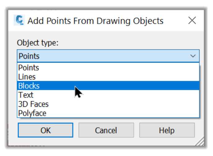Click the Object type combo box showing Points
The height and width of the screenshot is (156, 213).
pos(108,56)
